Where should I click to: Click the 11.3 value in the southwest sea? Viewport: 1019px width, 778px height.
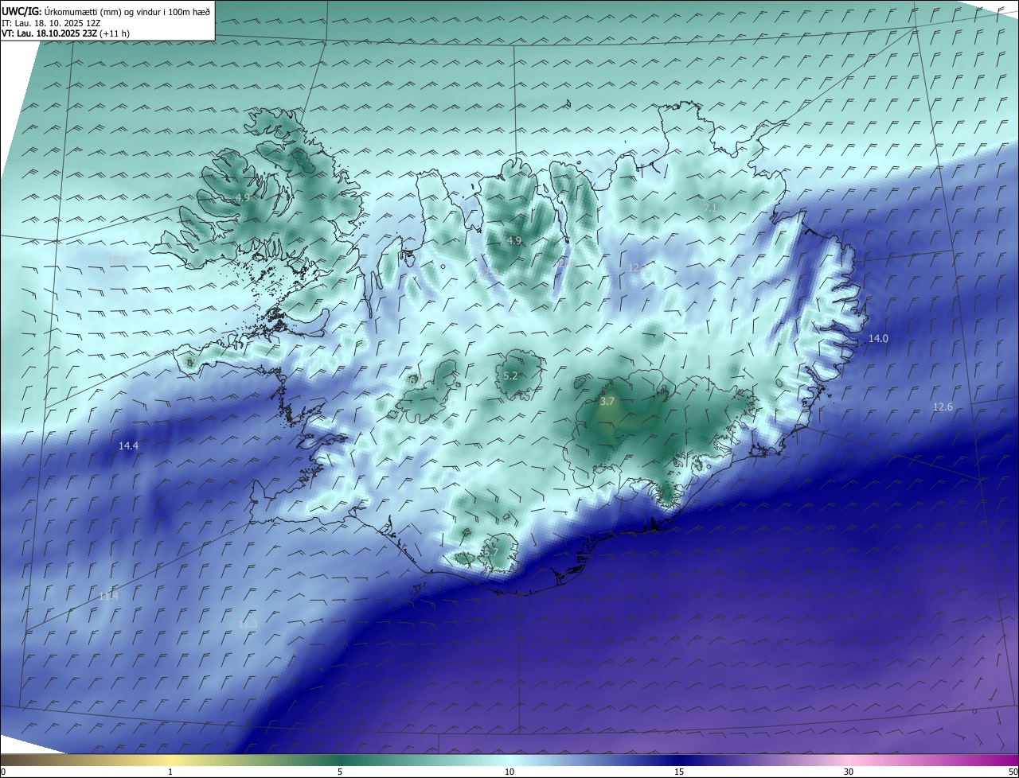248,624
